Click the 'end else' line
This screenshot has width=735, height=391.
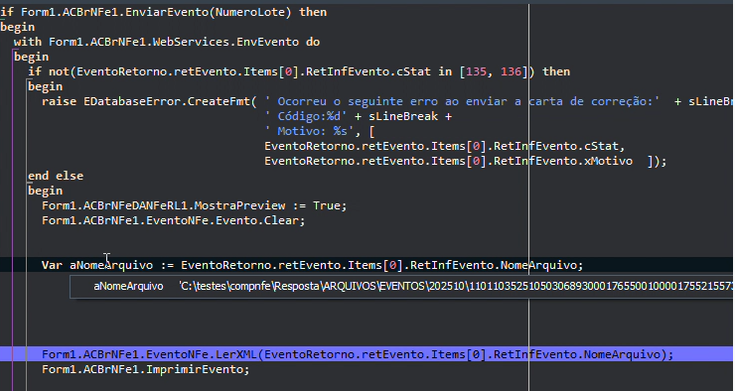click(56, 176)
